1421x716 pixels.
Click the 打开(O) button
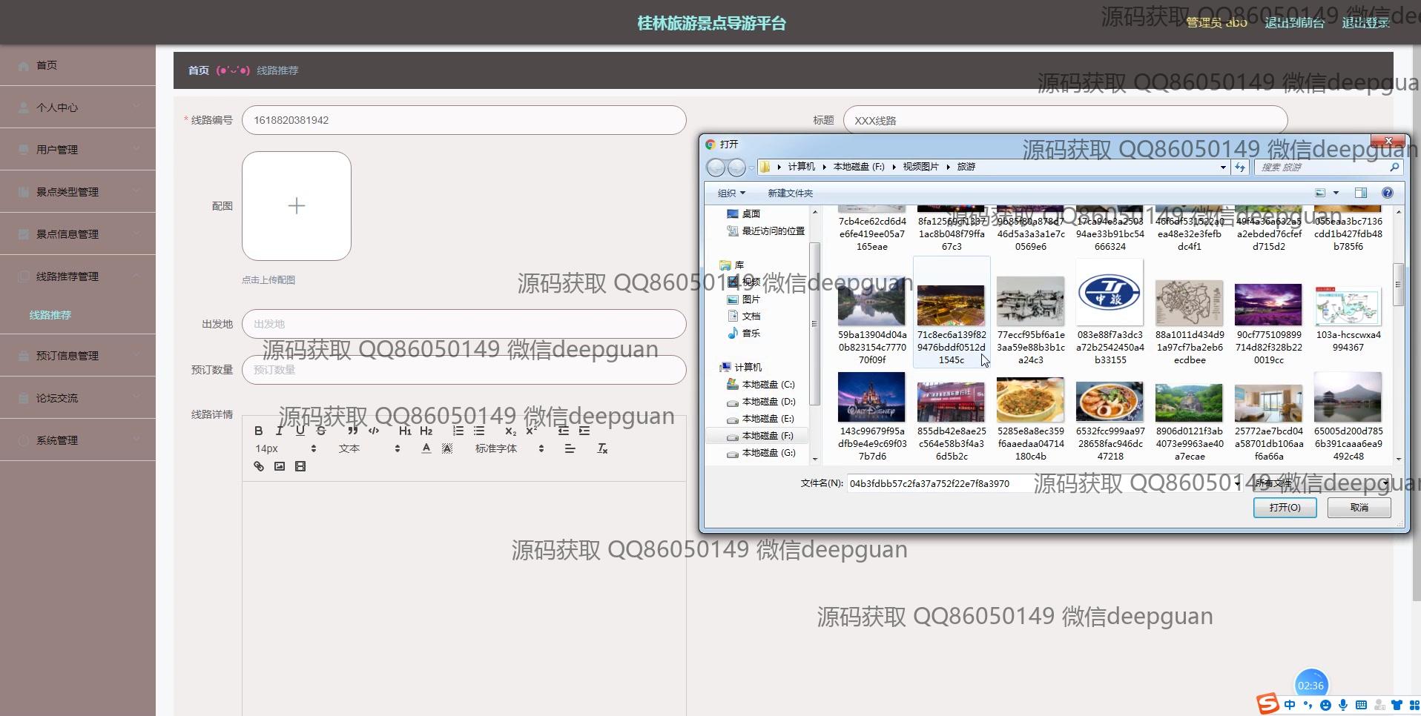click(1285, 507)
